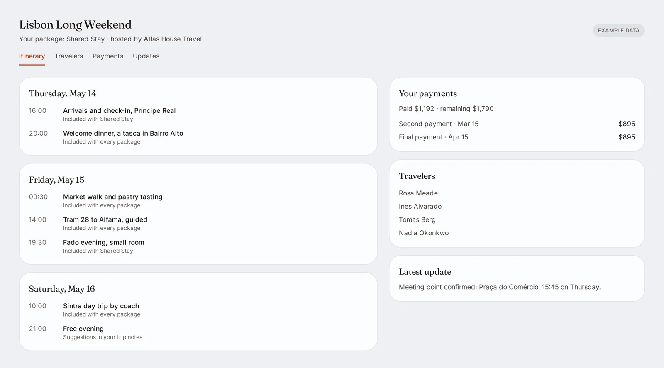The width and height of the screenshot is (664, 368).
Task: Click the Friday, May 15 heading
Action: pyautogui.click(x=56, y=180)
